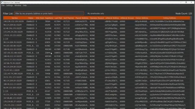Select the 176.155.232.1:10229 node row
195x109 pixels.
(x=97, y=105)
